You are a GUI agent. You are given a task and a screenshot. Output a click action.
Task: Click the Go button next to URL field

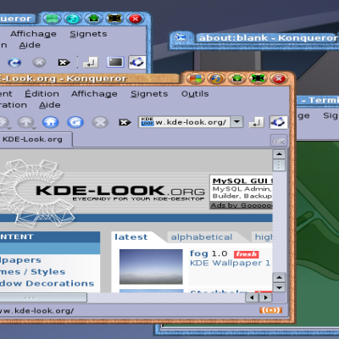(x=257, y=122)
